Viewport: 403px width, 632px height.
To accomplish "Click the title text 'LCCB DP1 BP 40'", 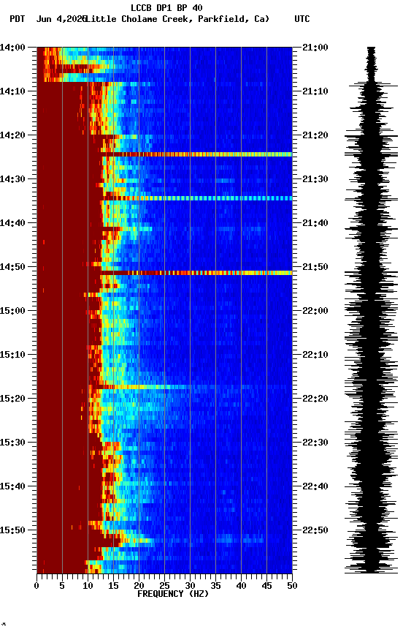I will coord(166,7).
